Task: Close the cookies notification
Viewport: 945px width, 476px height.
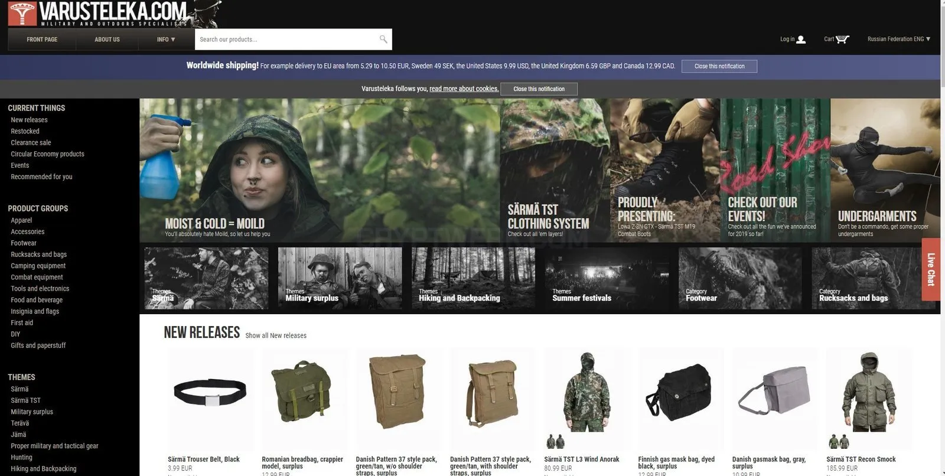Action: tap(539, 89)
